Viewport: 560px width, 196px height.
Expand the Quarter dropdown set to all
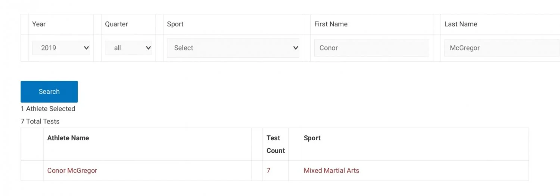coord(128,48)
